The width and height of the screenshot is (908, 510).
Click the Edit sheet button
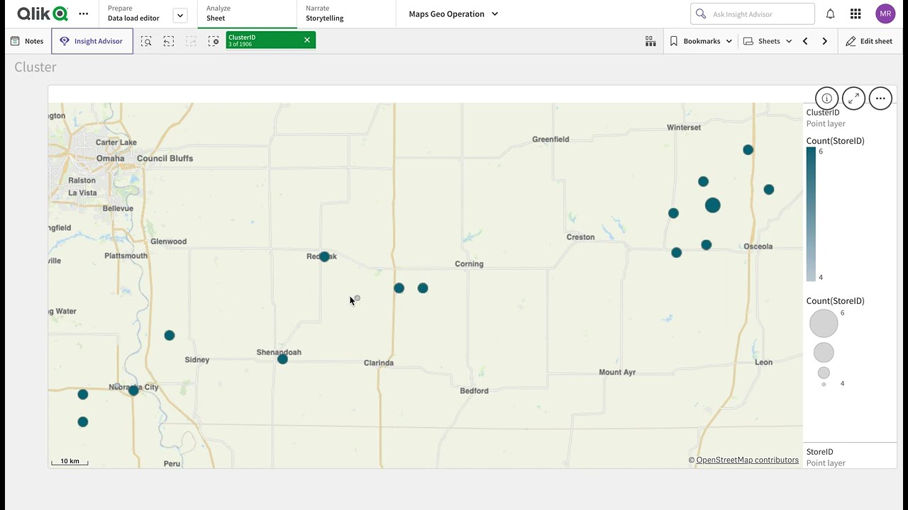(x=869, y=41)
